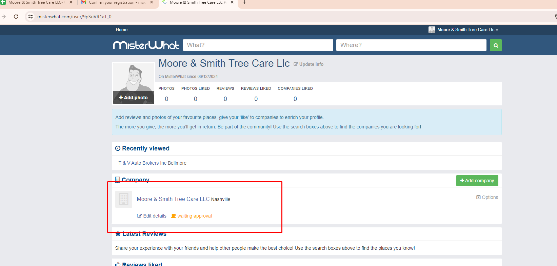Click into the Where? location field

click(x=411, y=45)
